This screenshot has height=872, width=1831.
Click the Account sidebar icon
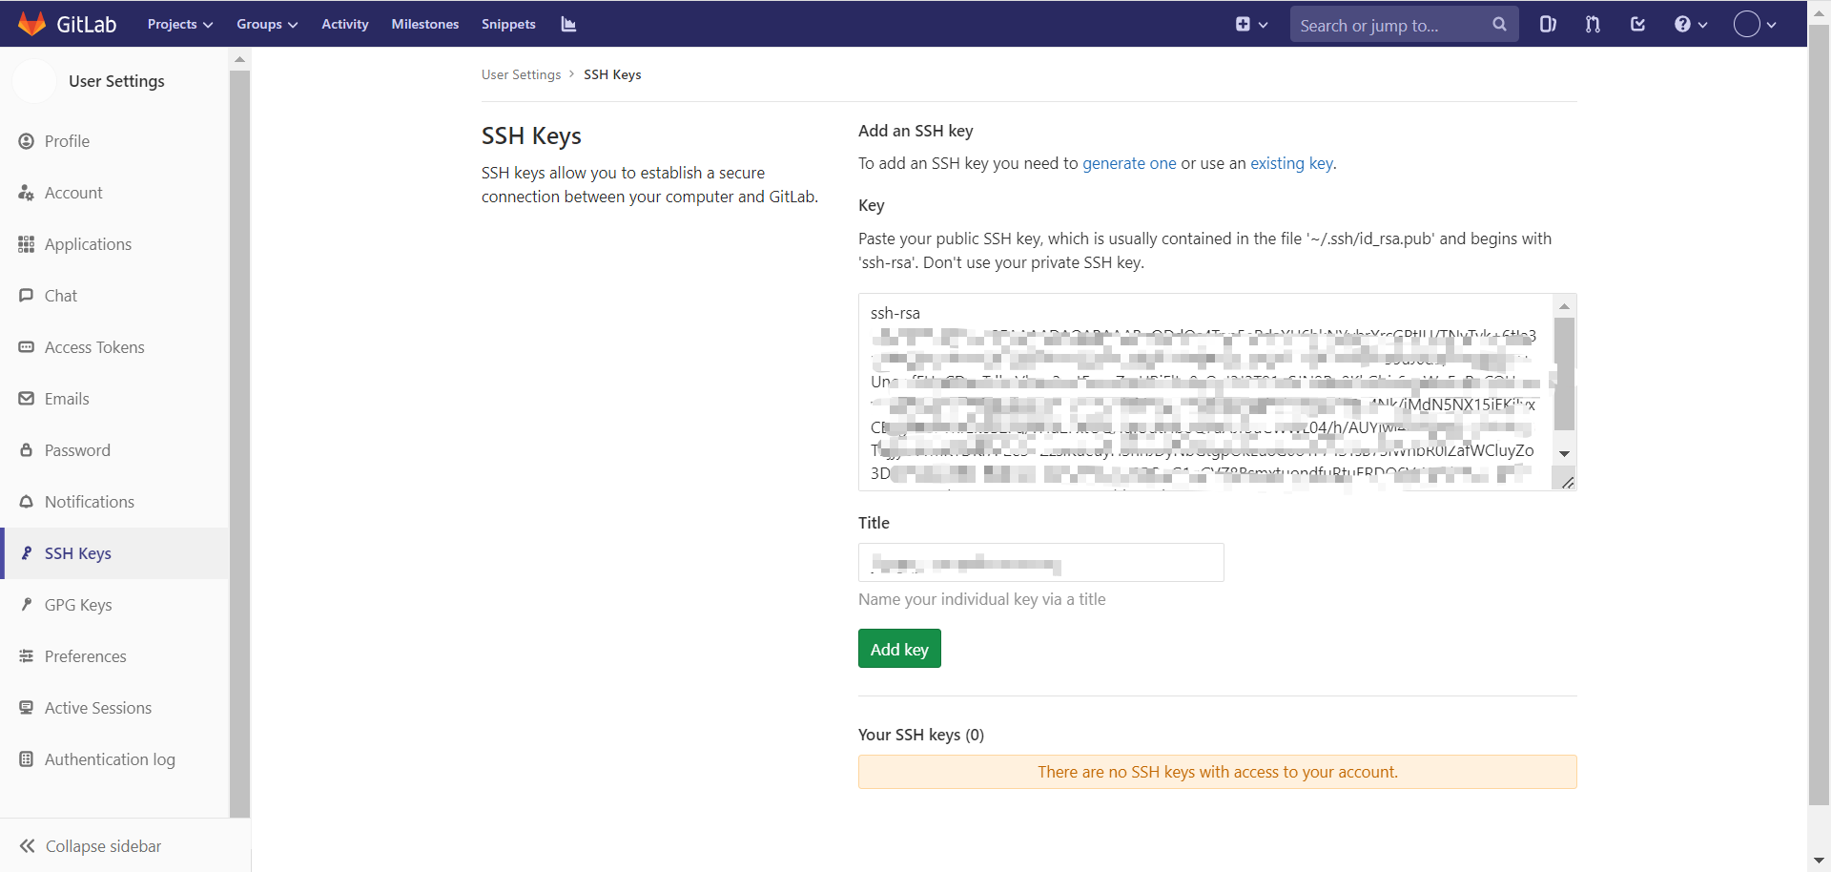pyautogui.click(x=27, y=193)
